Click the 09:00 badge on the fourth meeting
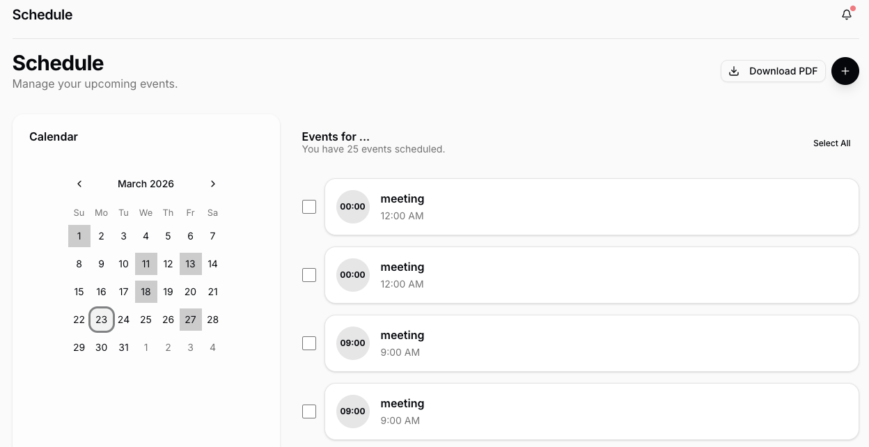Screen dimensions: 869x447 353,411
